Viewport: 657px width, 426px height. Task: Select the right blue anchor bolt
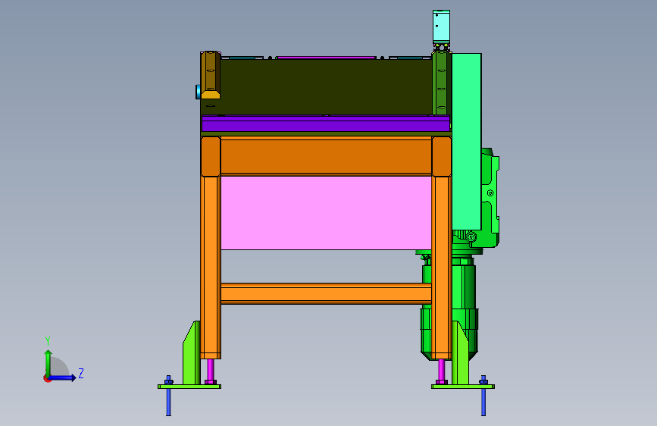tap(483, 396)
